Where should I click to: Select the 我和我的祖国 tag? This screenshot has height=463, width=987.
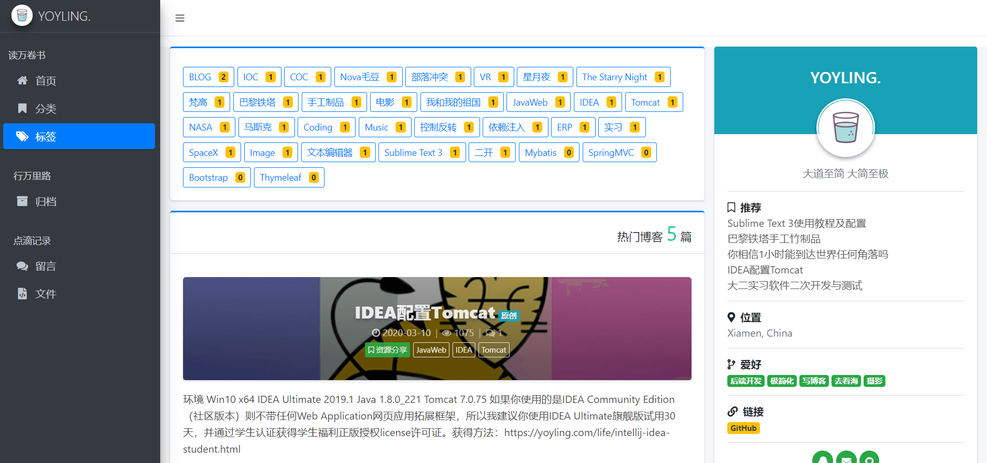[x=462, y=103]
